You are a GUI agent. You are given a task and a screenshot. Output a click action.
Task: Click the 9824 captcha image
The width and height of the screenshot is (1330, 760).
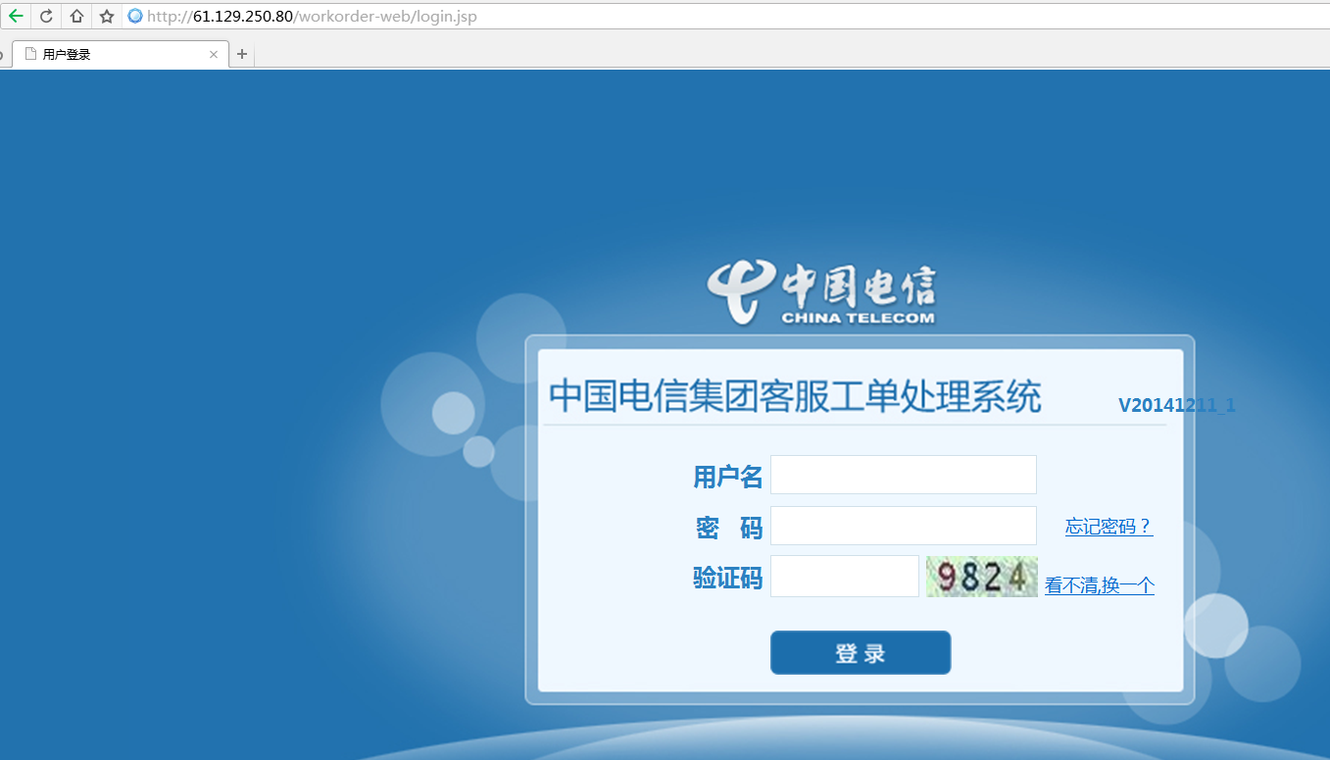click(982, 577)
